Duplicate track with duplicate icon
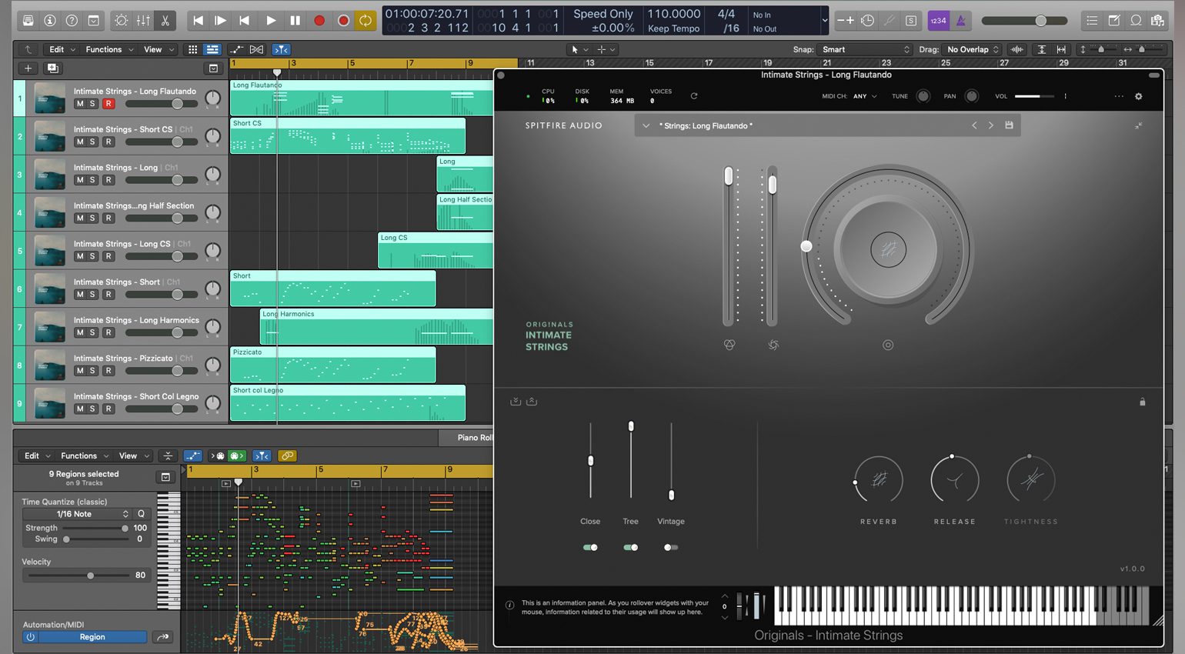 [52, 68]
